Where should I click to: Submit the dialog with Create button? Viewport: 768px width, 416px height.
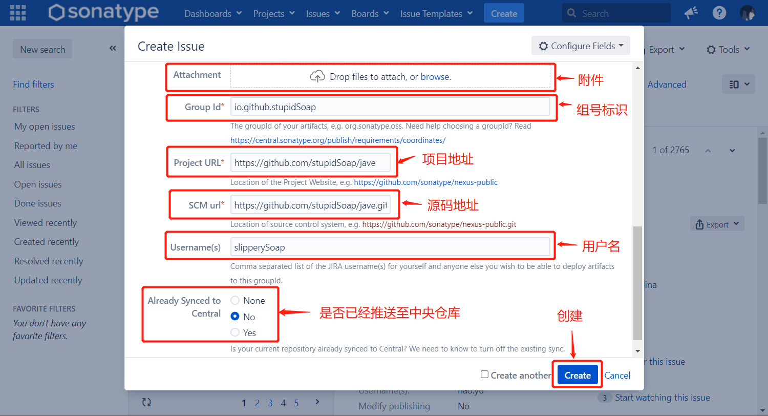click(578, 375)
